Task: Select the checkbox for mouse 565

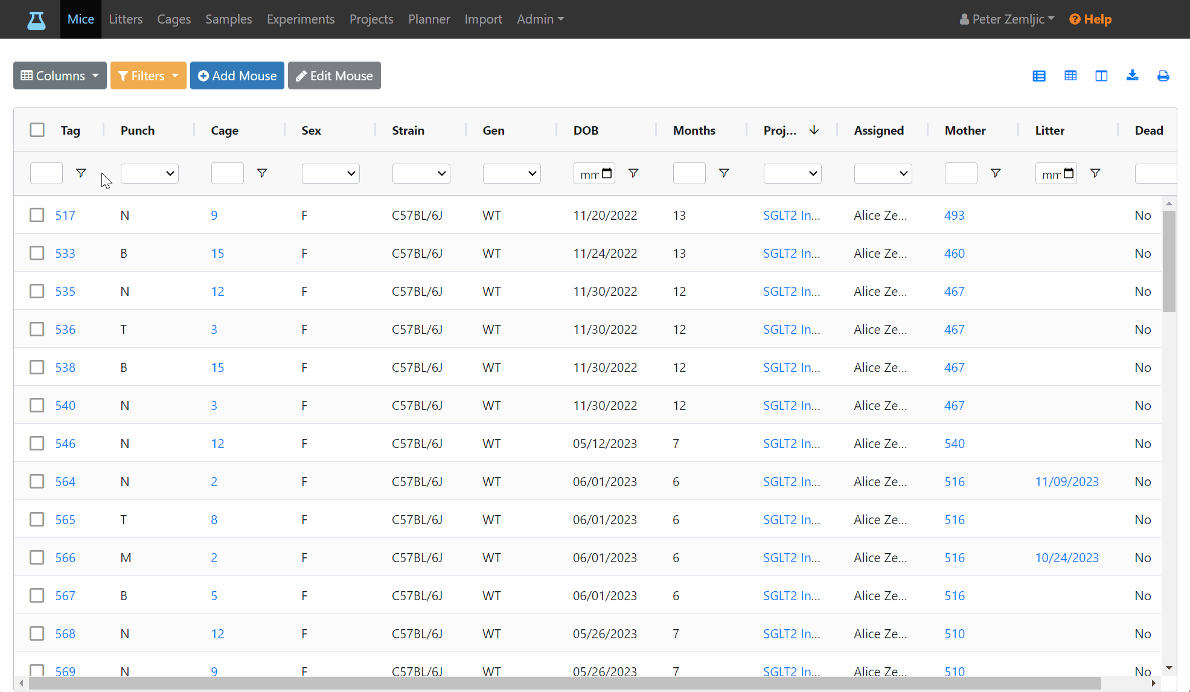Action: (x=37, y=519)
